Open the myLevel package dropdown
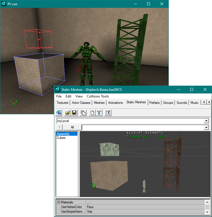The image size is (212, 217). tap(206, 121)
